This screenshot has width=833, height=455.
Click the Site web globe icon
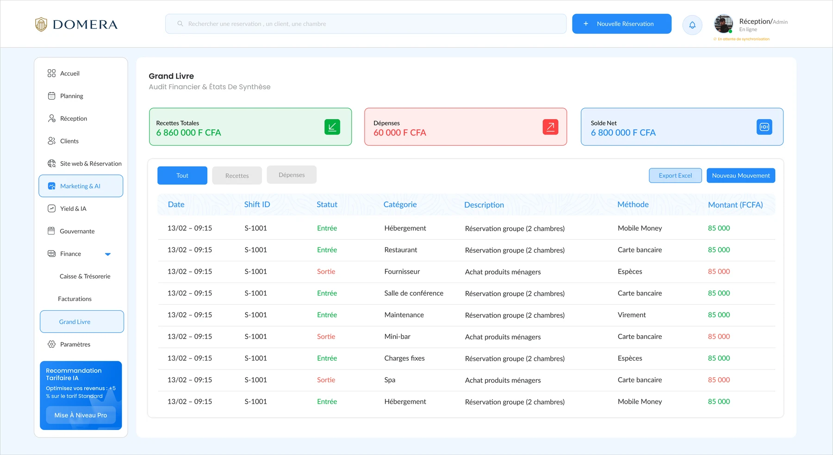coord(51,163)
